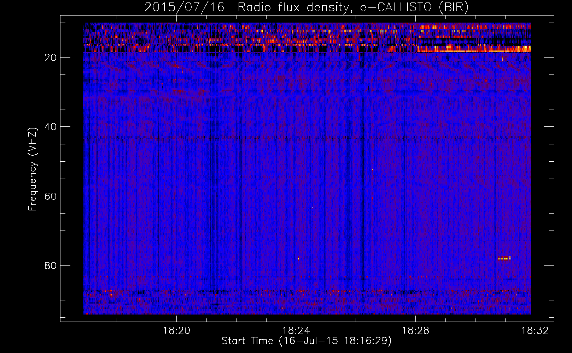The width and height of the screenshot is (572, 353).
Task: Click the 18:20 time tick label
Action: click(x=176, y=331)
